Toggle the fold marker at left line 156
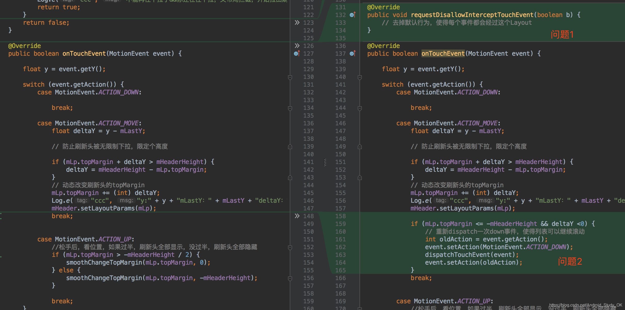Image resolution: width=625 pixels, height=310 pixels. [290, 278]
